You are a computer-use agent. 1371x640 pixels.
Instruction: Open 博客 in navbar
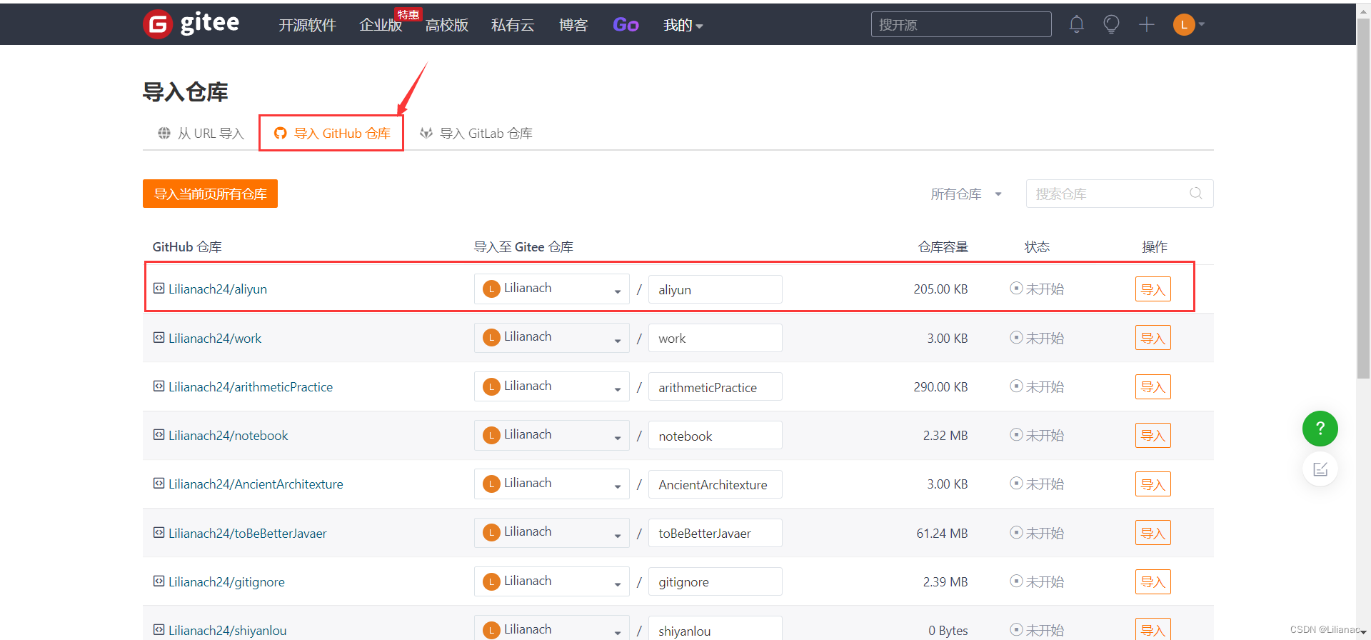coord(573,25)
